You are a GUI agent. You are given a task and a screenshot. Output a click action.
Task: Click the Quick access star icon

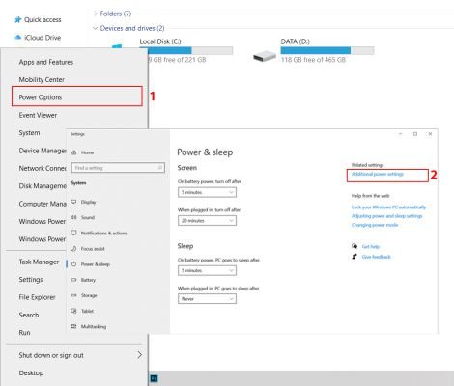[17, 20]
